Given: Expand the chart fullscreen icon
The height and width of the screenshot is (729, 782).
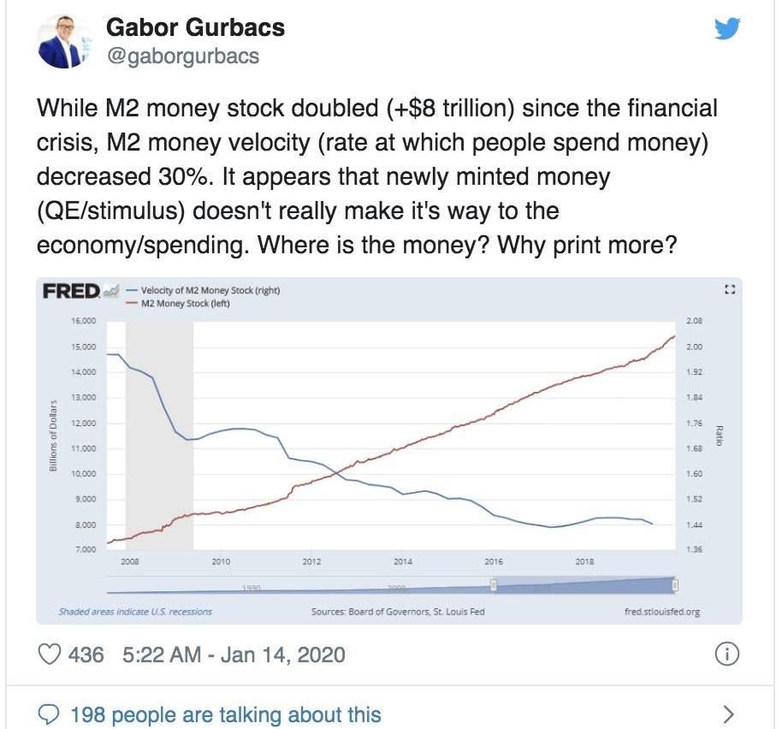Looking at the screenshot, I should tap(730, 290).
